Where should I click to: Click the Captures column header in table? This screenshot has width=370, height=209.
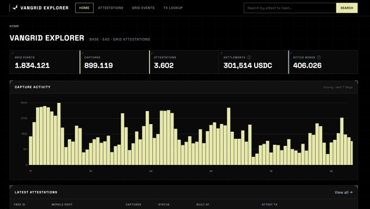133,205
